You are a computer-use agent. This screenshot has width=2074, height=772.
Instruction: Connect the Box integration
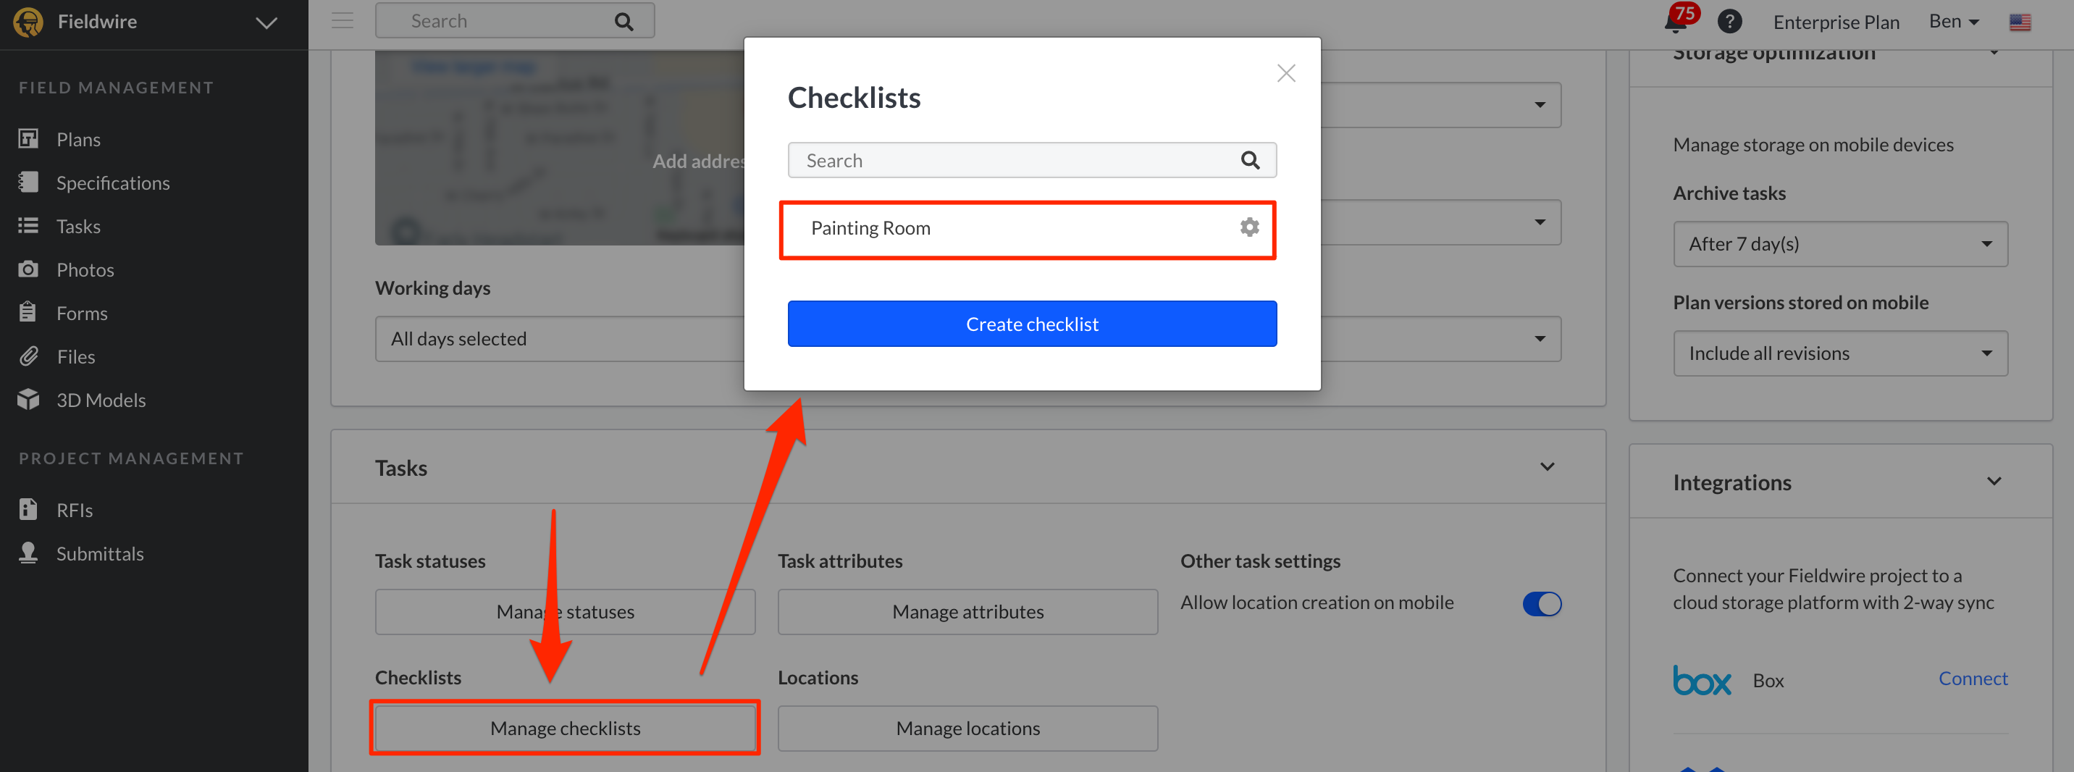point(1973,679)
